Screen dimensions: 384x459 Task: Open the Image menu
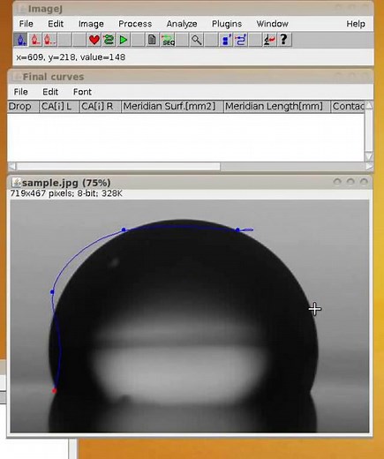click(91, 24)
